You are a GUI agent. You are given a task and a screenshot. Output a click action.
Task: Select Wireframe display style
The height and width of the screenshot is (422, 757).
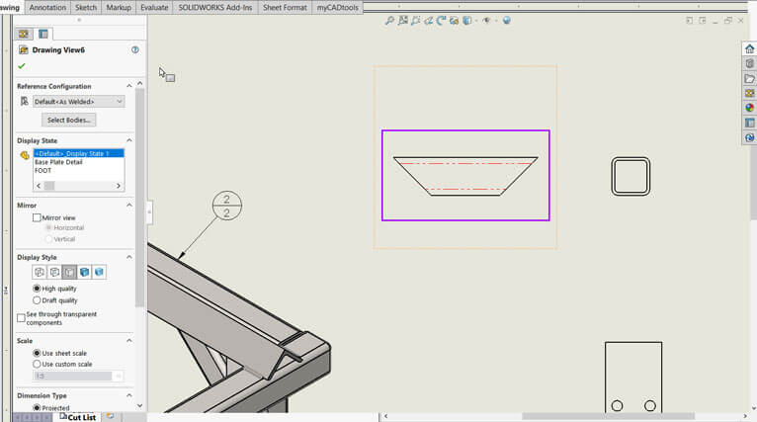coord(40,272)
